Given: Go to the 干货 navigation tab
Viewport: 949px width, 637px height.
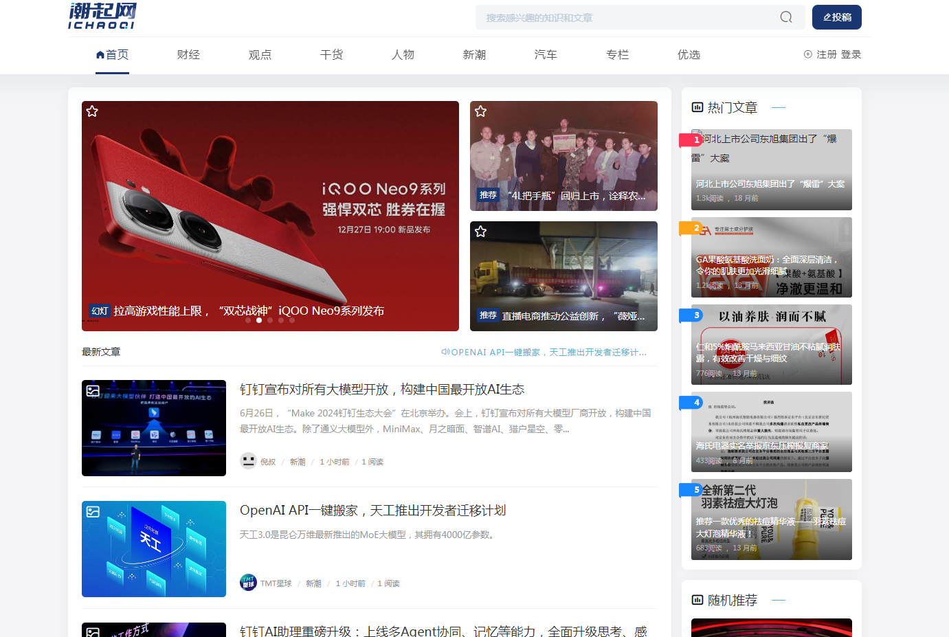Looking at the screenshot, I should 331,55.
